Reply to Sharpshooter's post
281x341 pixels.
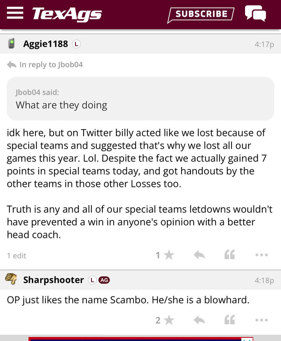(x=199, y=321)
